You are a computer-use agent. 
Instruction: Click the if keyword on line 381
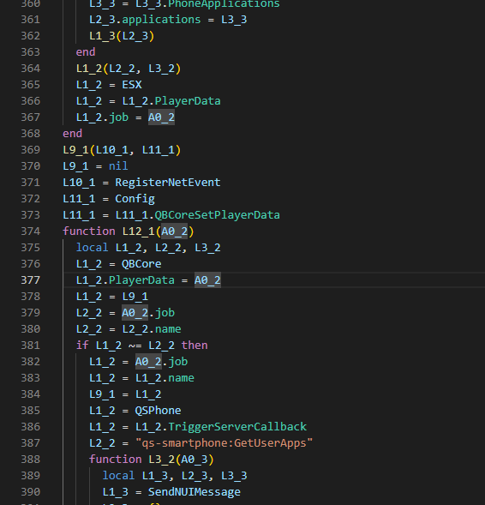82,345
